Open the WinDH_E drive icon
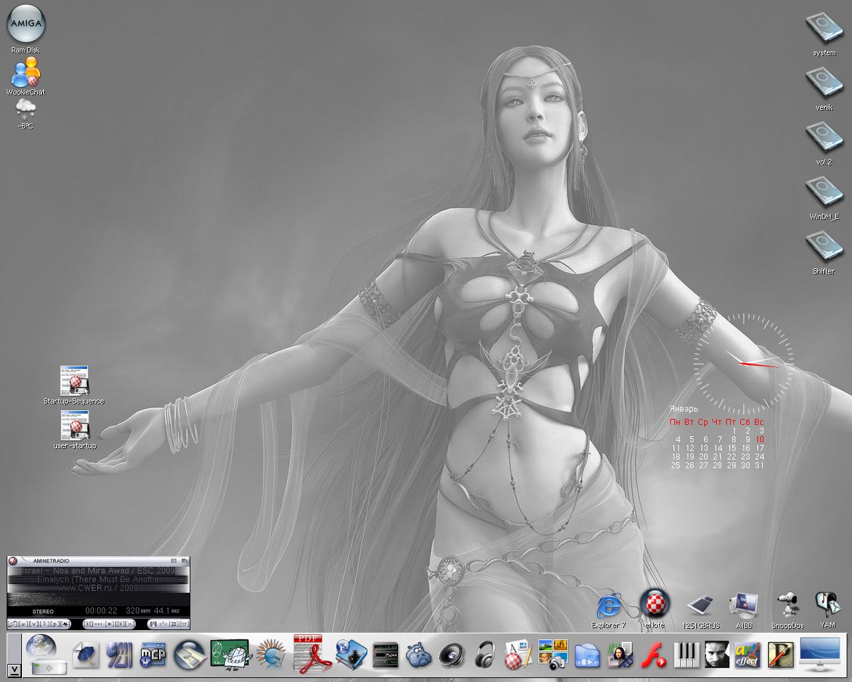The width and height of the screenshot is (852, 682). (823, 193)
